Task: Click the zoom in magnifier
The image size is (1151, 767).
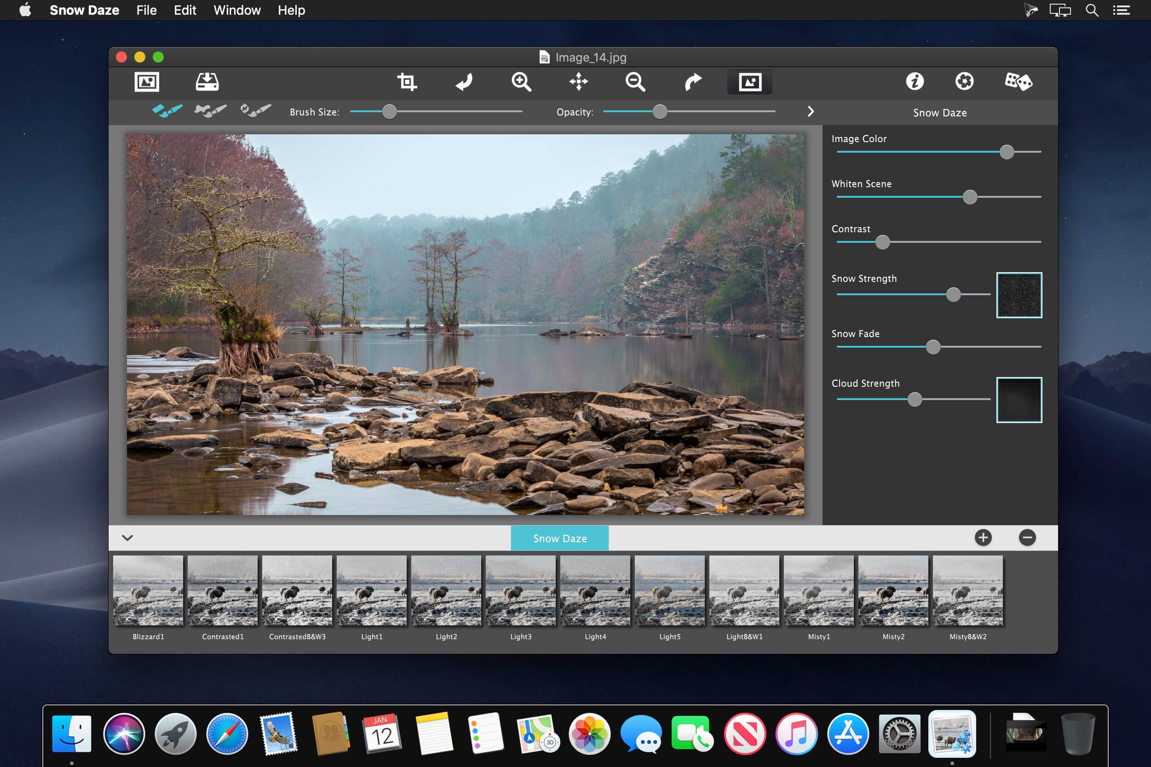Action: [521, 82]
